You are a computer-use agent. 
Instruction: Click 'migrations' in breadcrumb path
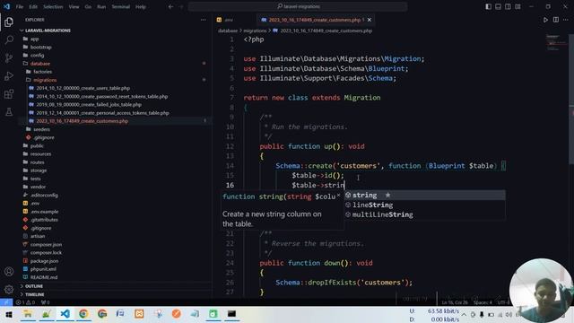coord(255,31)
